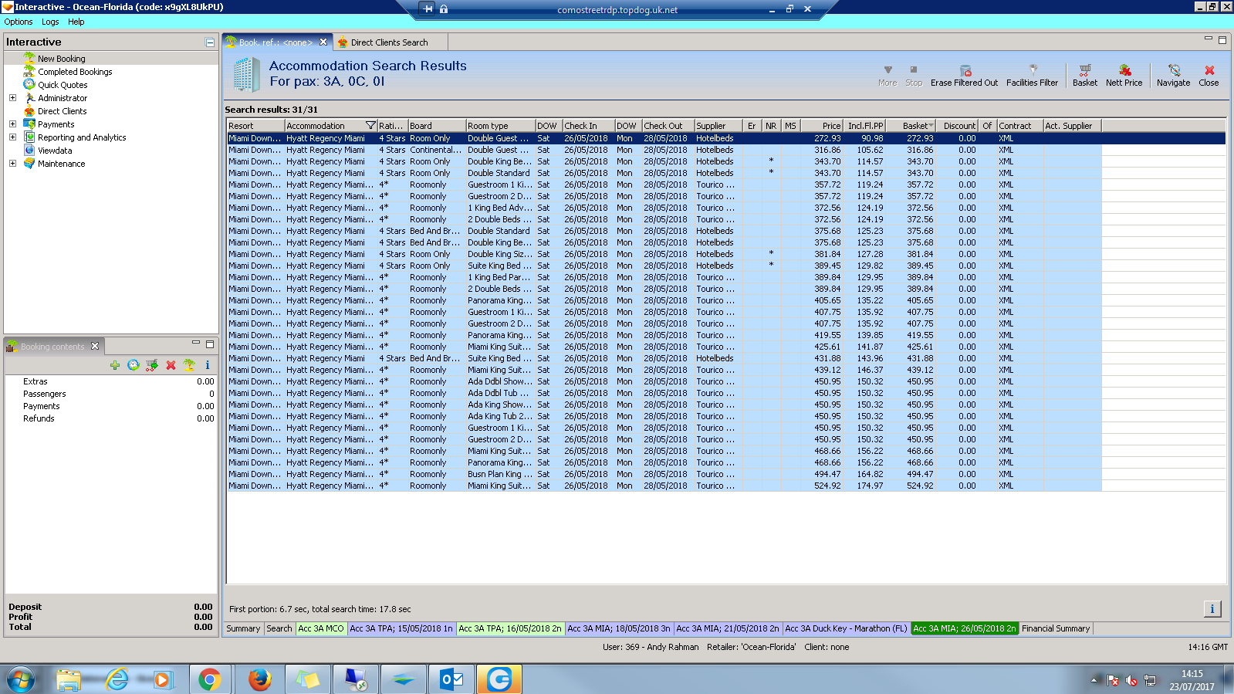The image size is (1234, 694).
Task: Select the row priced 431.88
Action: click(725, 358)
